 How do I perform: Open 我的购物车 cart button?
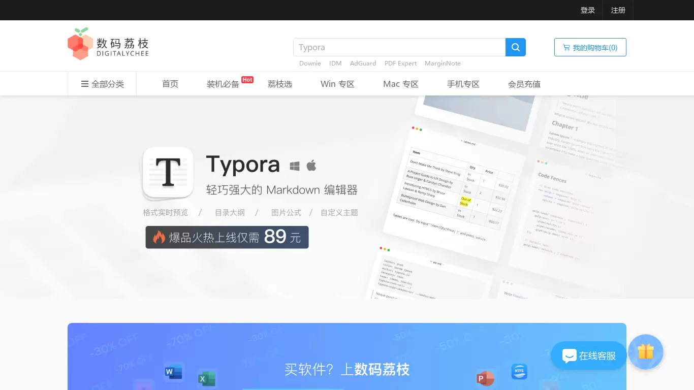[590, 47]
